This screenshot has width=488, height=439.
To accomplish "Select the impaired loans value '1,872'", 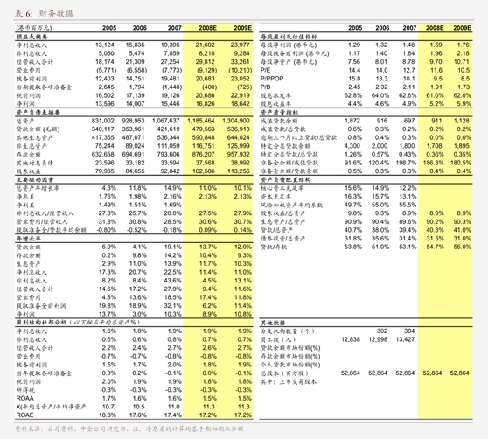I will (x=352, y=121).
